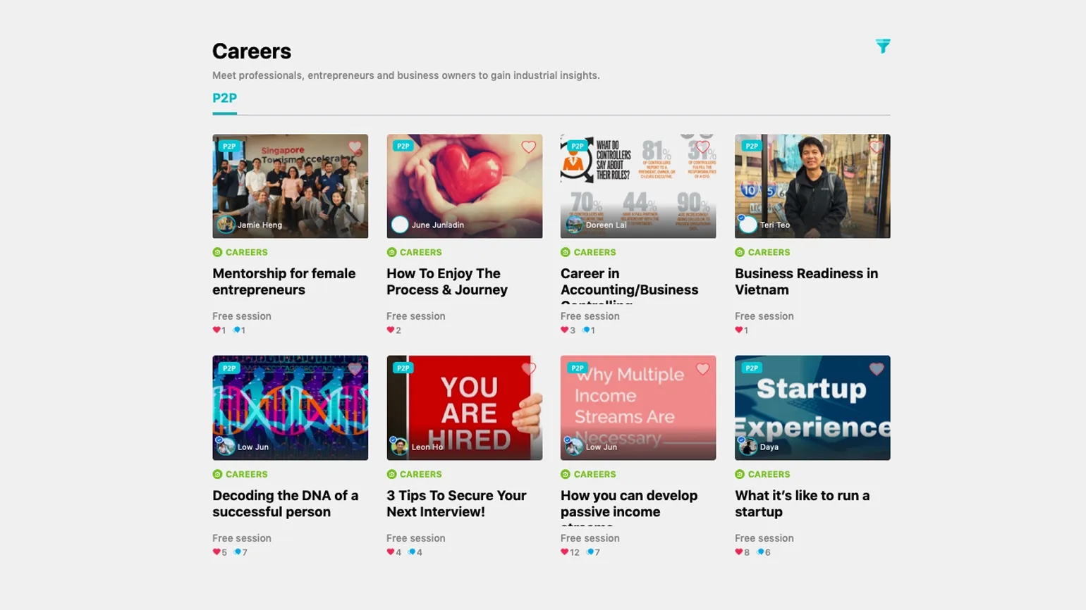Favorite the Mentorship for female entrepreneurs card

355,147
